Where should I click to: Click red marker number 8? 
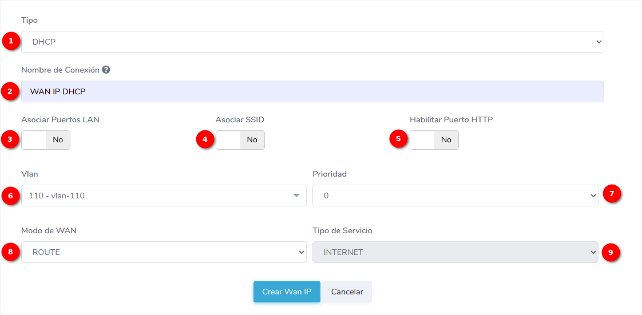10,252
